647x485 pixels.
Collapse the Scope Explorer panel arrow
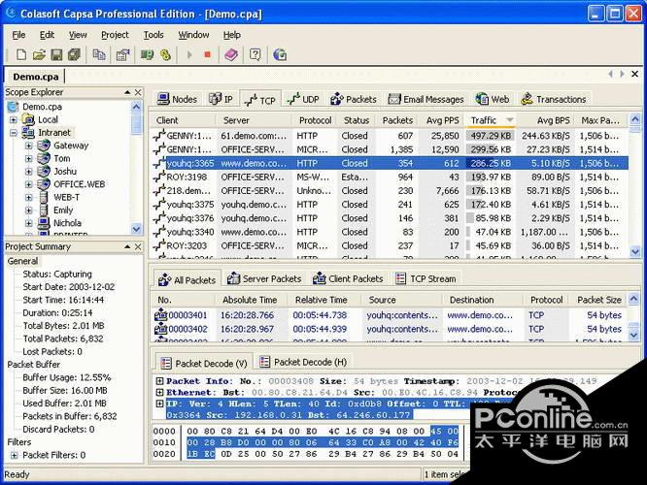coord(127,92)
